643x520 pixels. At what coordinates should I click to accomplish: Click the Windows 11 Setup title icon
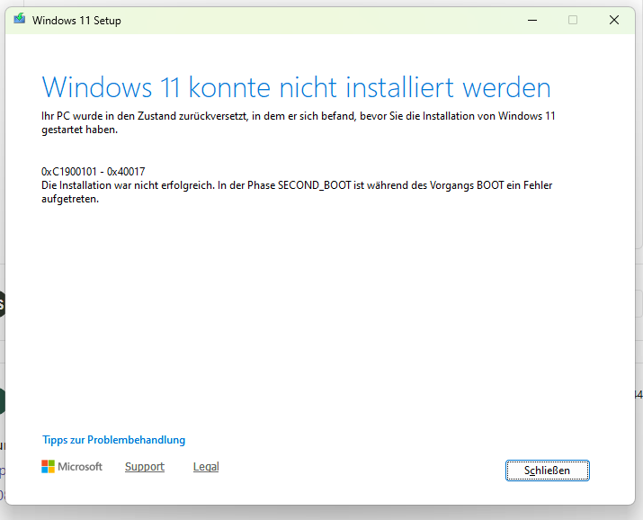pos(19,19)
